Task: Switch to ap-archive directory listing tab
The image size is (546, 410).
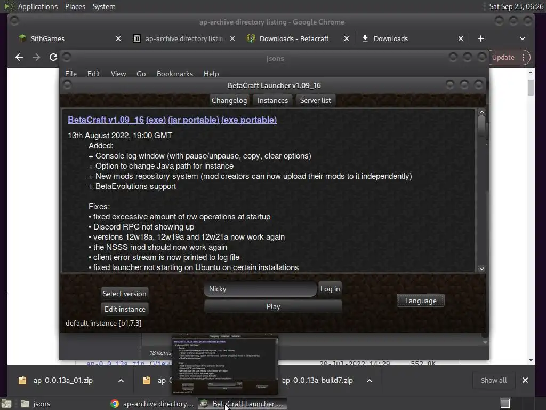Action: tap(184, 38)
